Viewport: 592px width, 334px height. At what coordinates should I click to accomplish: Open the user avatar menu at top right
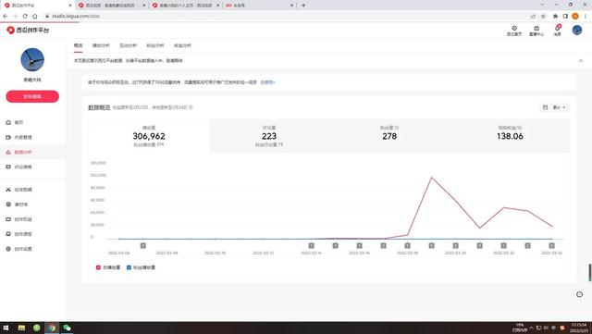pos(576,30)
